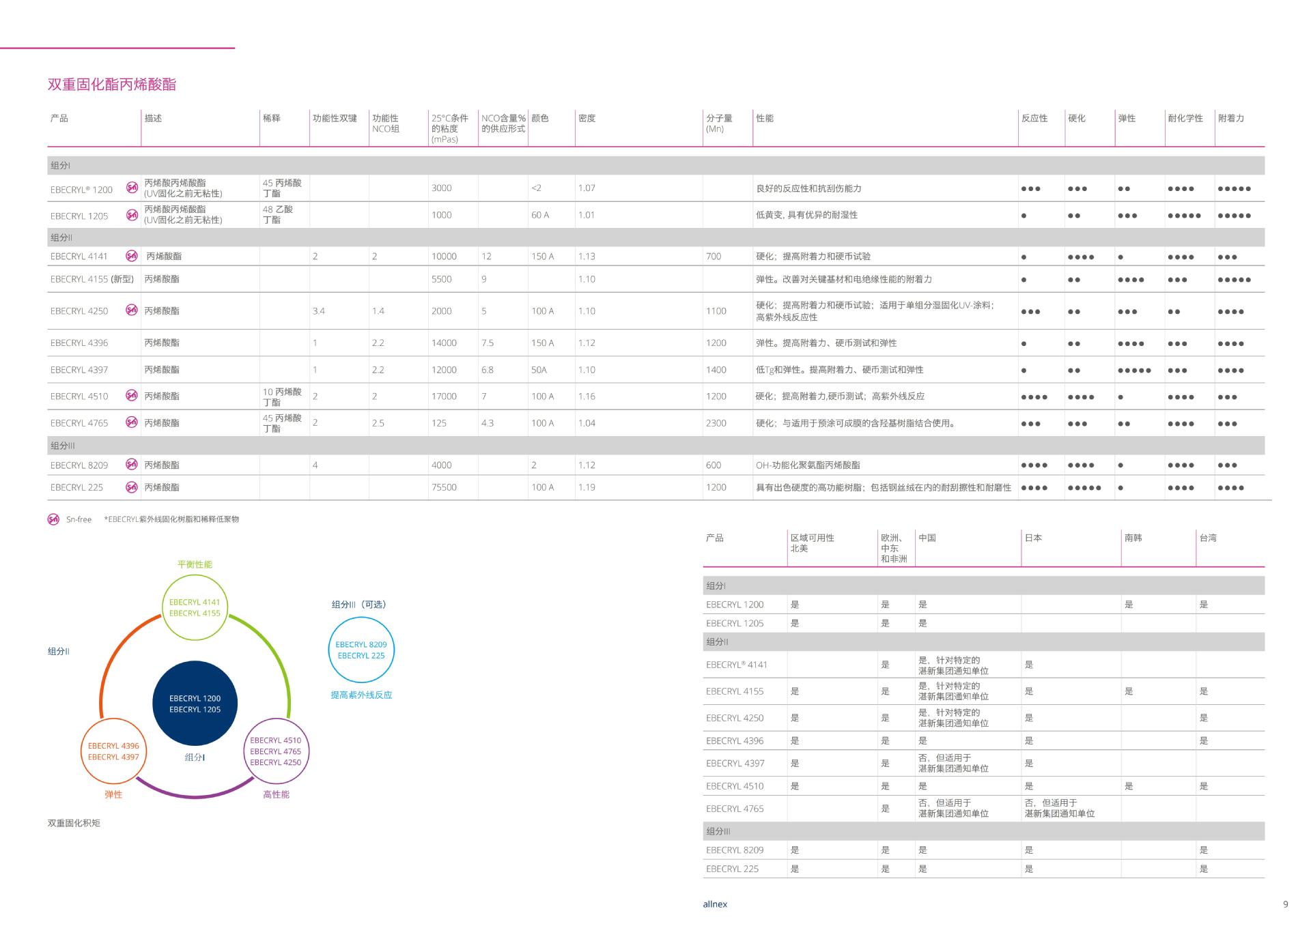Click Sn-free icon beside EBECRYL 1205
The width and height of the screenshot is (1311, 926).
click(132, 216)
